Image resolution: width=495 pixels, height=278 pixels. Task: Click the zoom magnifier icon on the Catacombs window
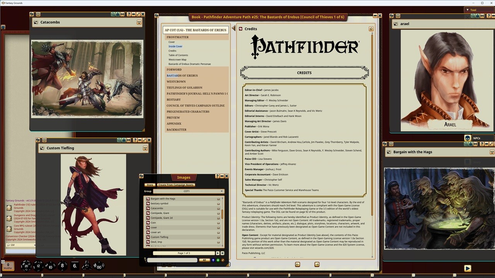(113, 14)
